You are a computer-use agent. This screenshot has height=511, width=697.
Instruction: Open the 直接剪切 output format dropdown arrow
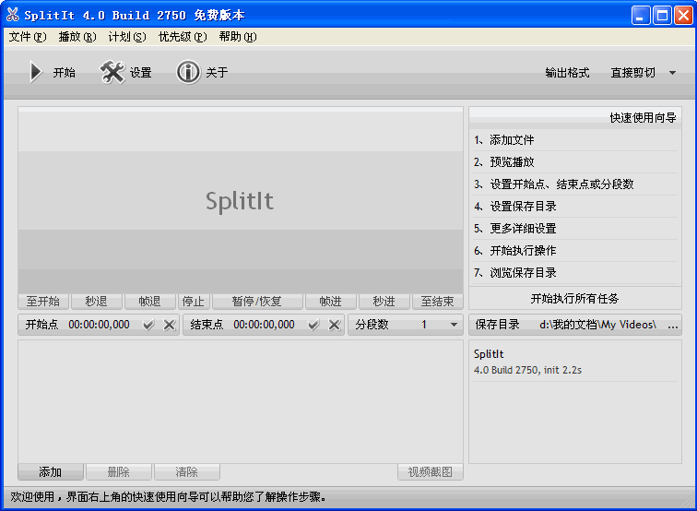pos(672,73)
